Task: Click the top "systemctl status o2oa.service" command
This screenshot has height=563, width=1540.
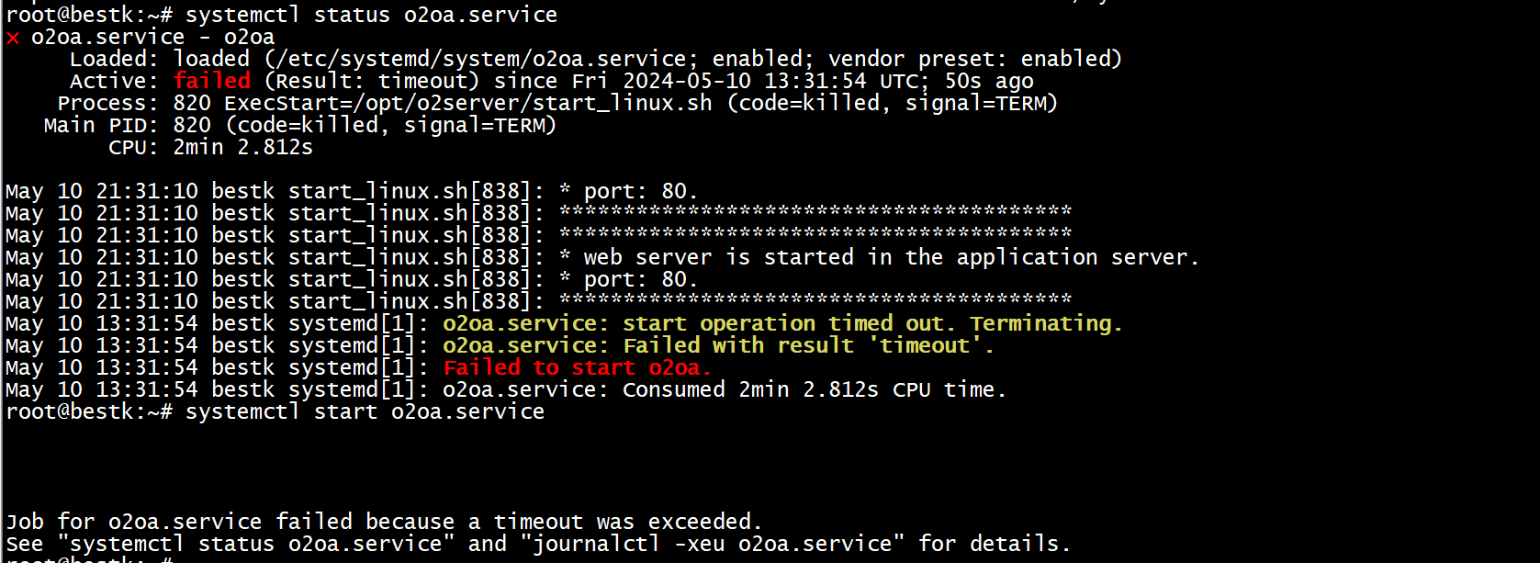Action: (371, 15)
